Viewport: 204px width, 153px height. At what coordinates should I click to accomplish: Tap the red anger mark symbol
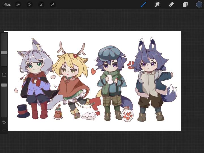(x=131, y=65)
